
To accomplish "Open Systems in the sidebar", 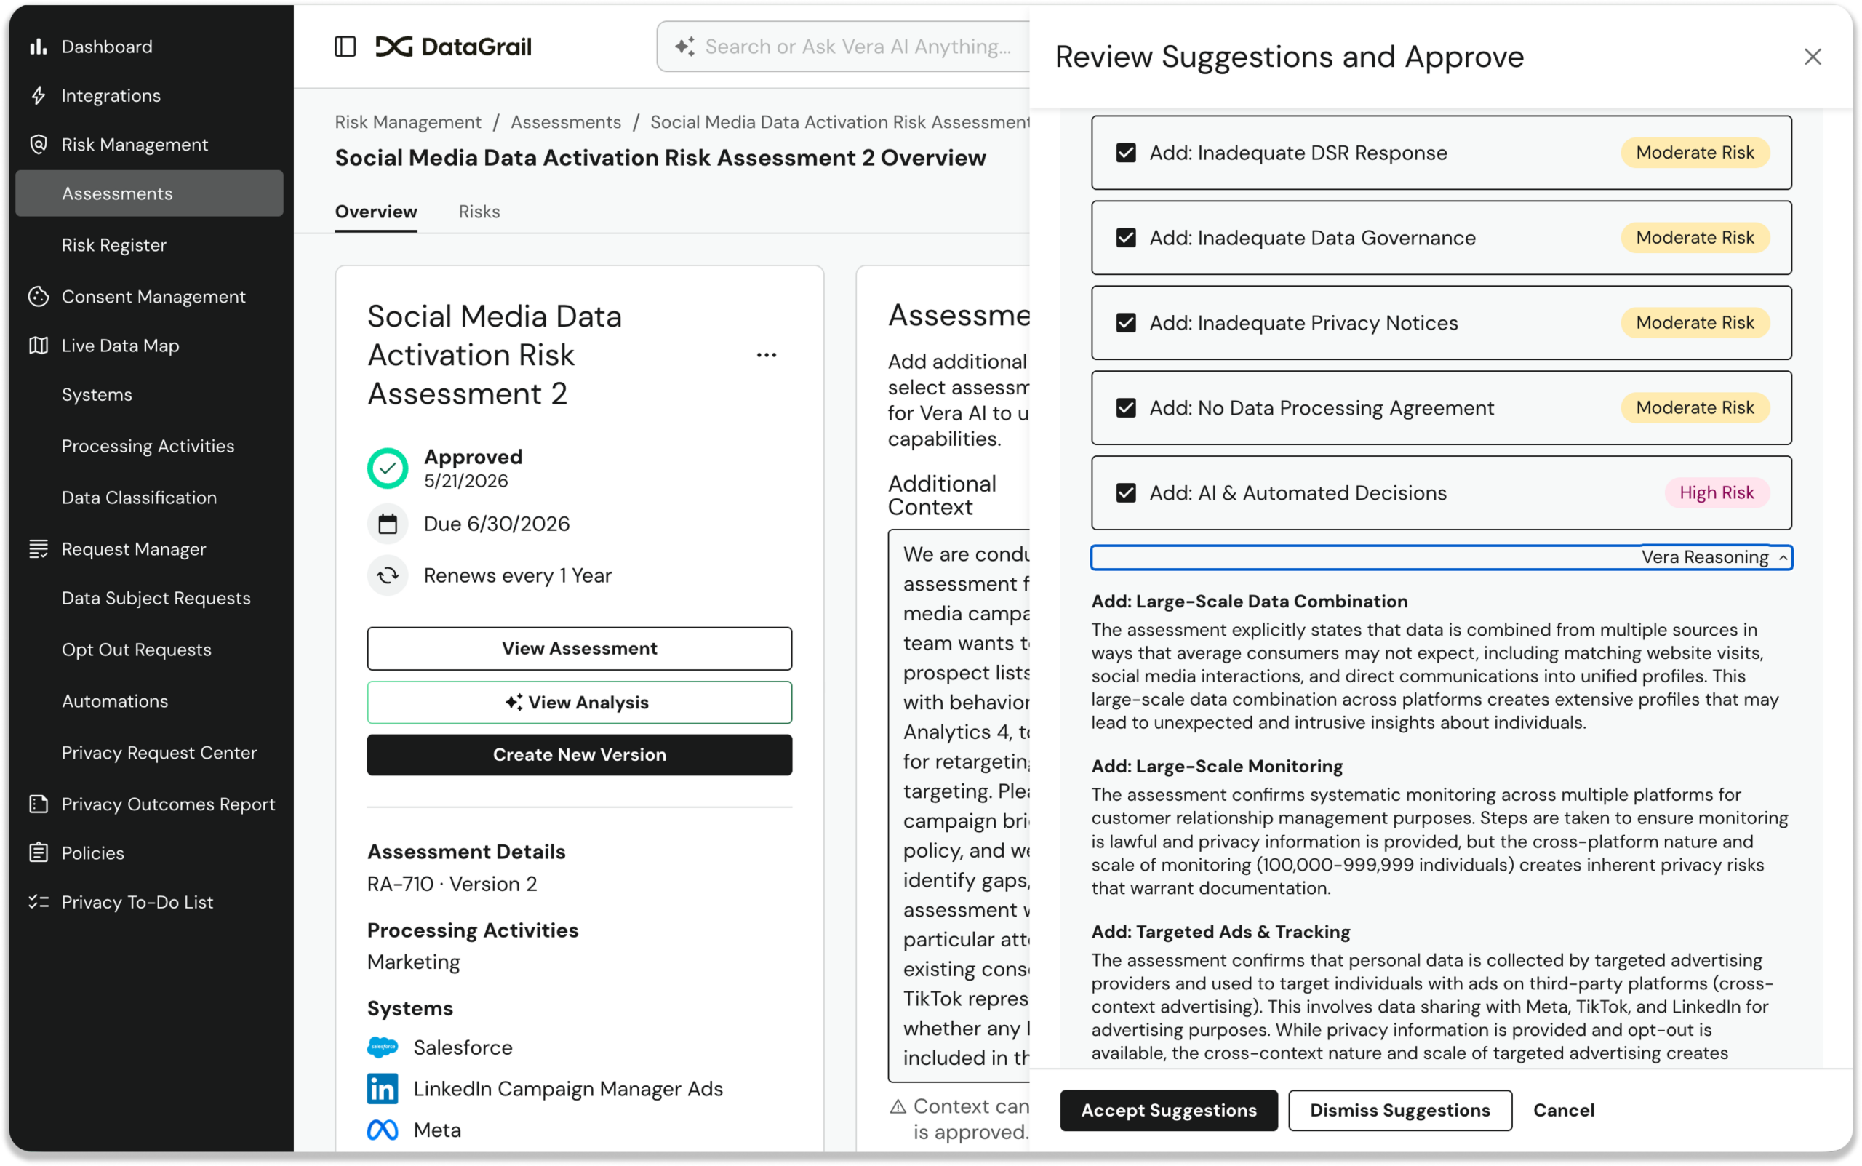I will point(97,395).
